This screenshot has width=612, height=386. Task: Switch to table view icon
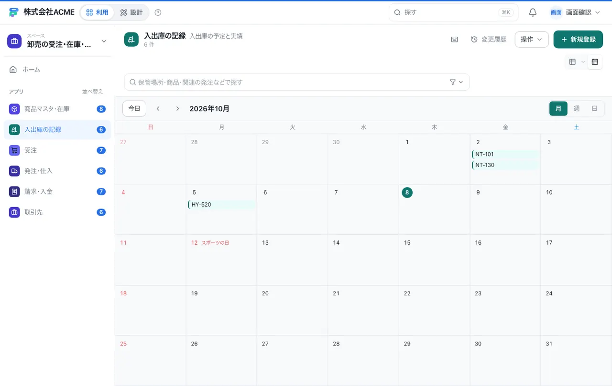pyautogui.click(x=572, y=62)
